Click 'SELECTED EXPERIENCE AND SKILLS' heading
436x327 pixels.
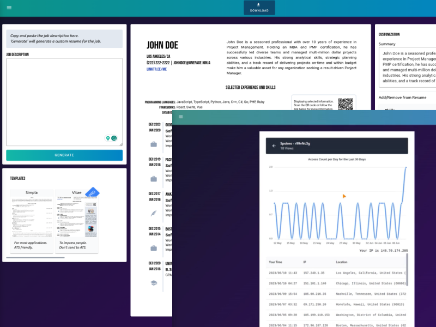coord(250,87)
